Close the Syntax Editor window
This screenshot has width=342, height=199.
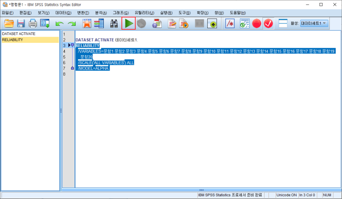[335, 5]
